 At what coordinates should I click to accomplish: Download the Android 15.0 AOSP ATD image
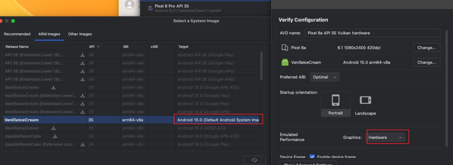click(53, 128)
